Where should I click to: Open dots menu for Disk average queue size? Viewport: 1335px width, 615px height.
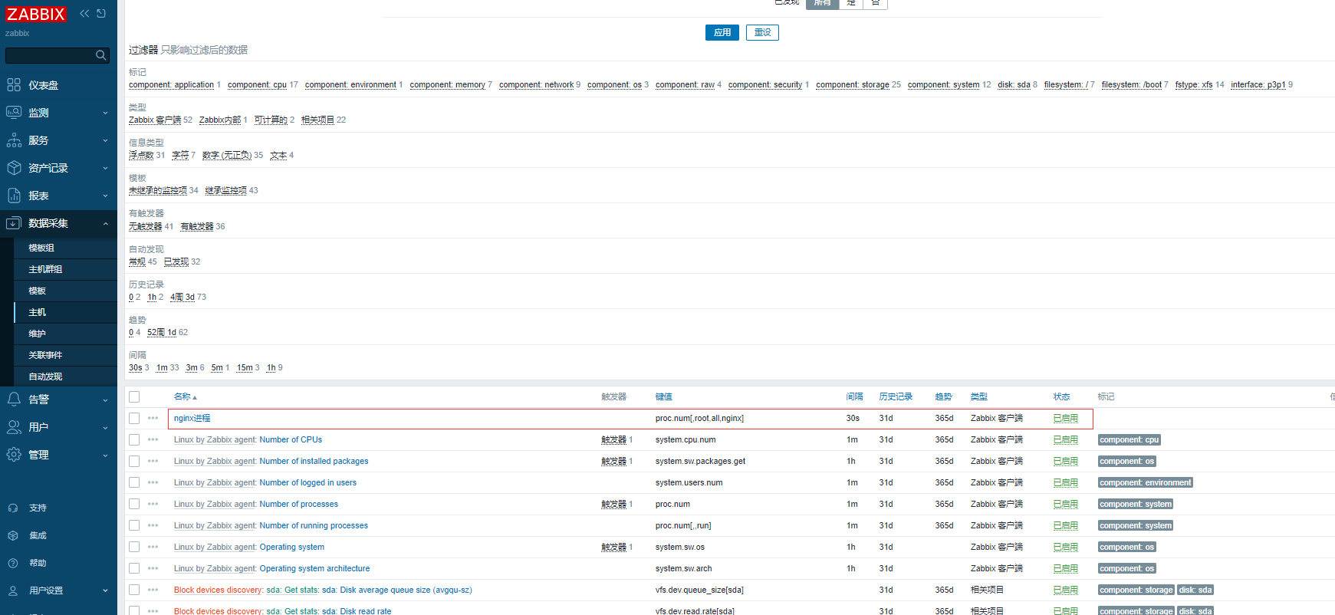tap(153, 590)
